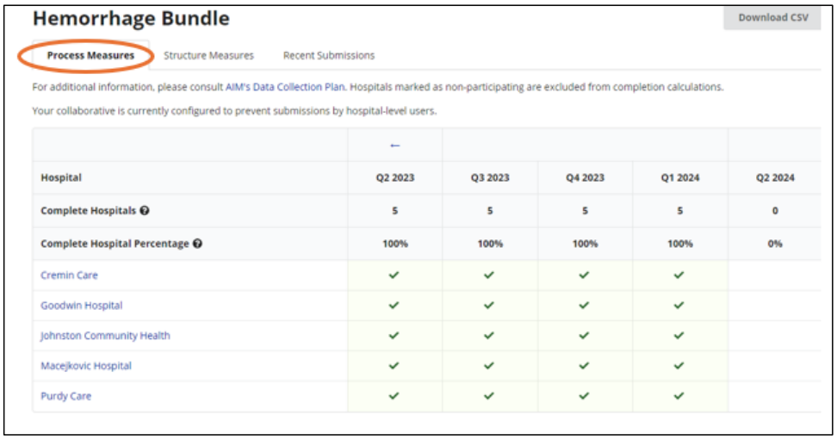This screenshot has width=837, height=440.
Task: Click Purdy Care checkmark for Q2 2023
Action: coord(394,396)
